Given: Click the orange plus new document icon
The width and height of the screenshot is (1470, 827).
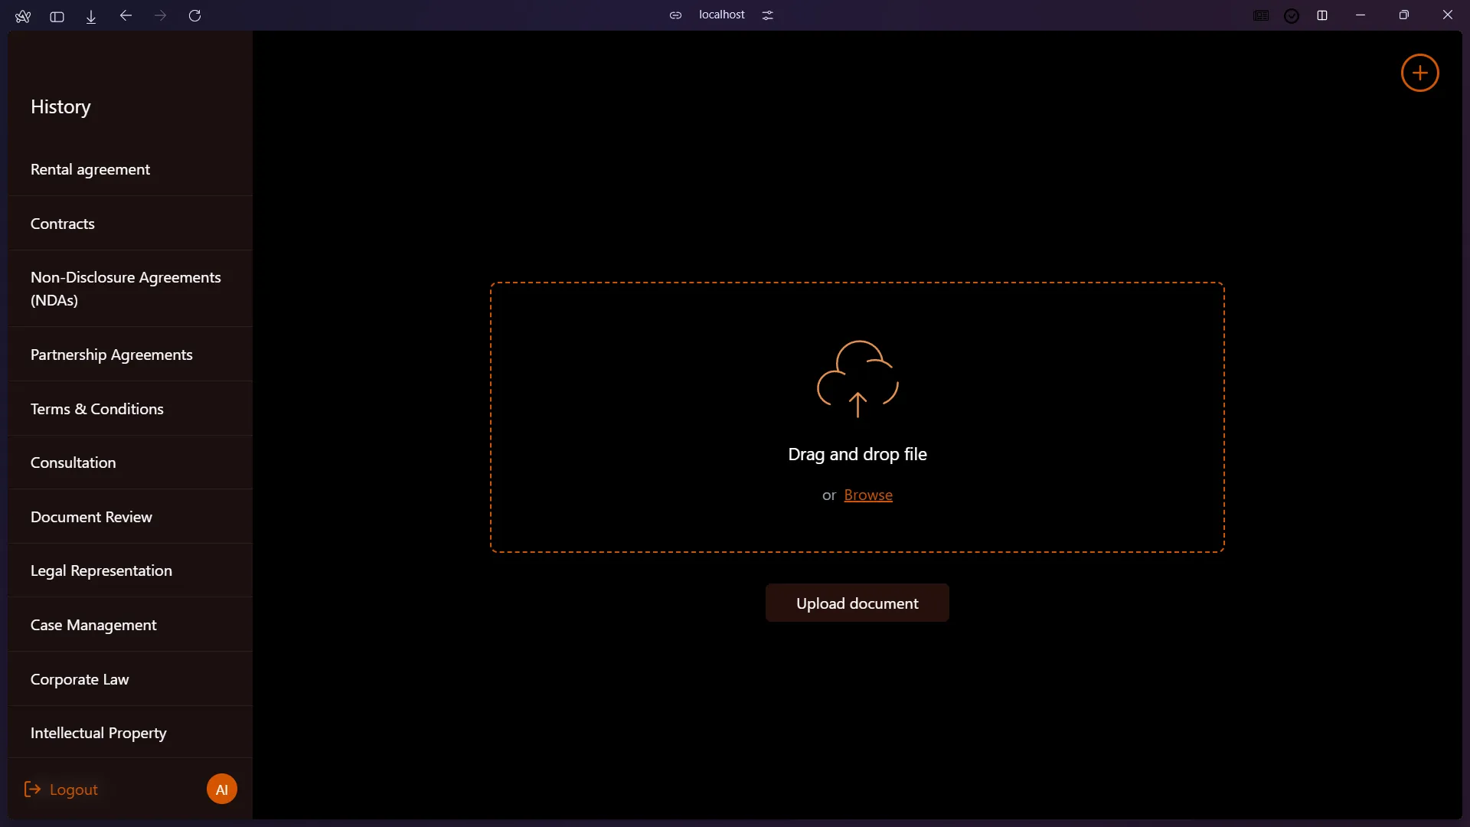Looking at the screenshot, I should click(x=1419, y=73).
